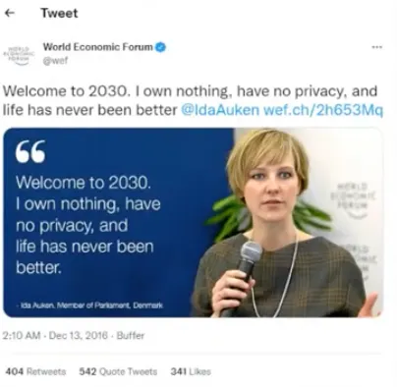Viewport: 397px width, 387px height.
Task: Open the @IdaAuken mention
Action: [220, 110]
